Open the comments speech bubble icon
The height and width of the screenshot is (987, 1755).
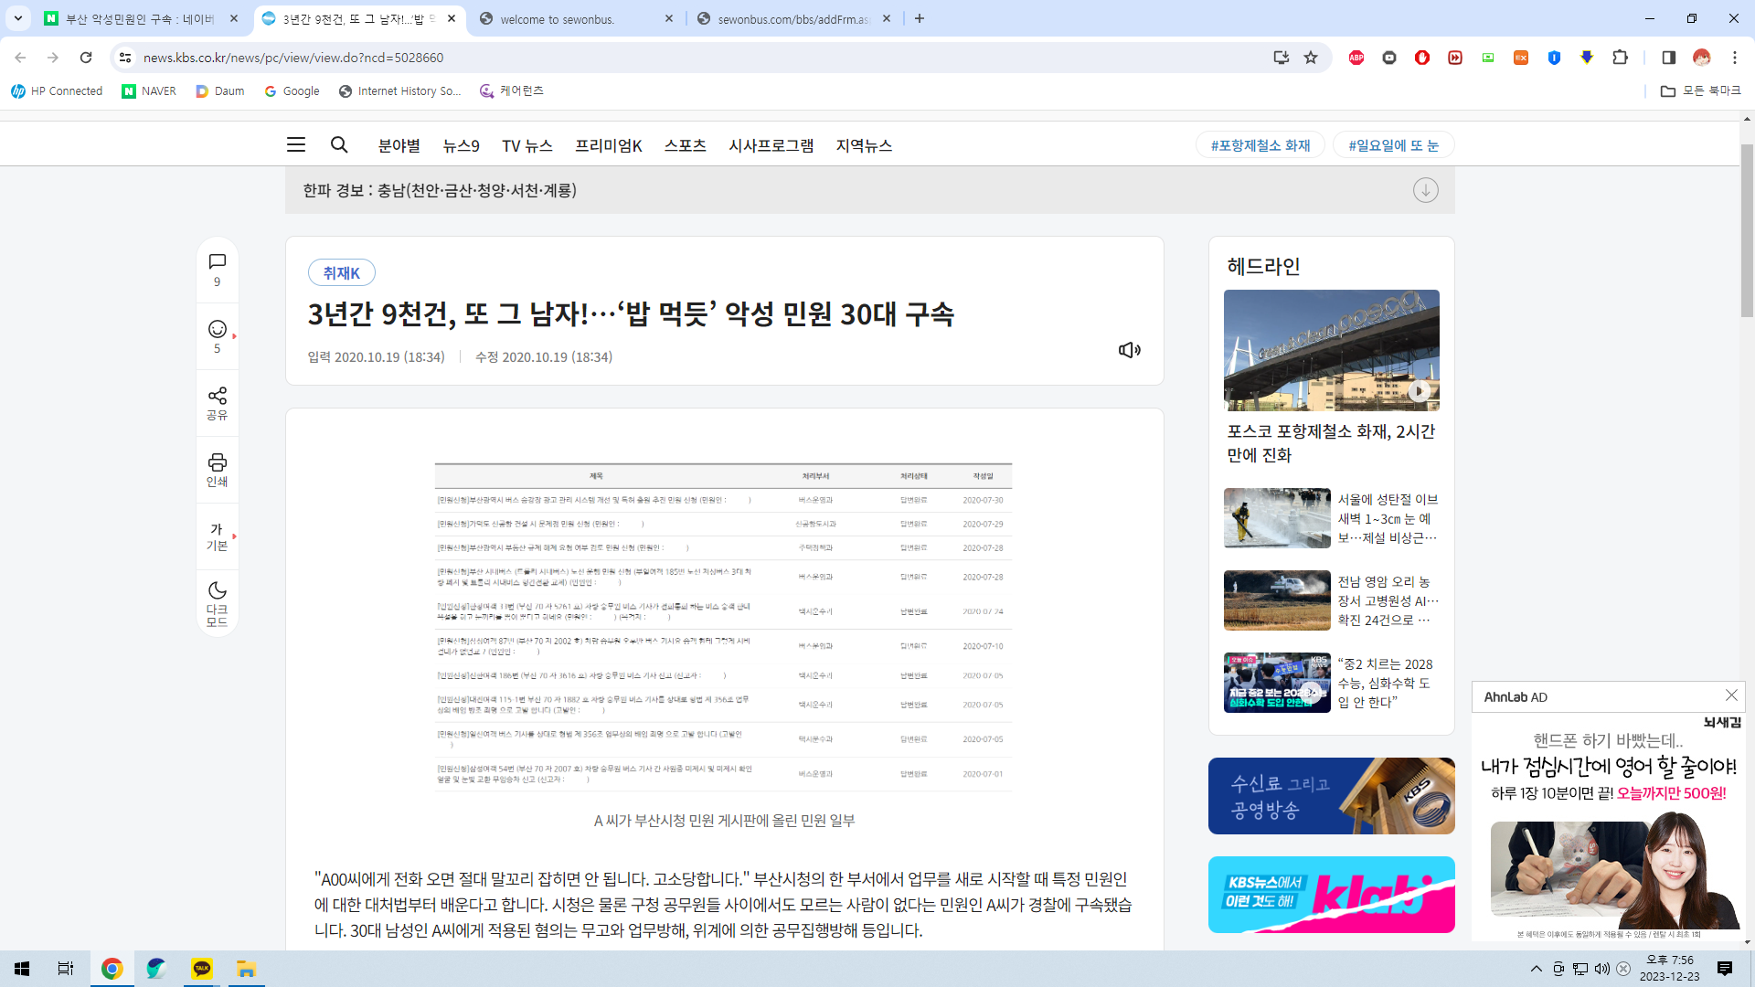click(x=217, y=262)
